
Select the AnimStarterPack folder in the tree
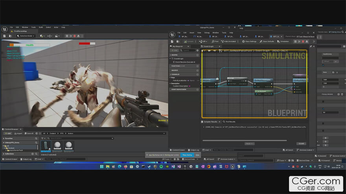[x=15, y=150]
